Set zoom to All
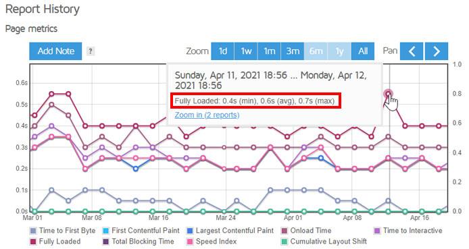 pos(363,51)
